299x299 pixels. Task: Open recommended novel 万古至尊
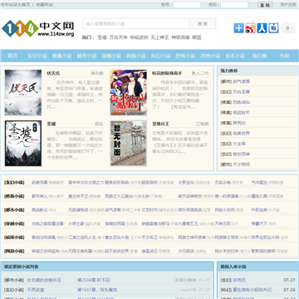241,92
